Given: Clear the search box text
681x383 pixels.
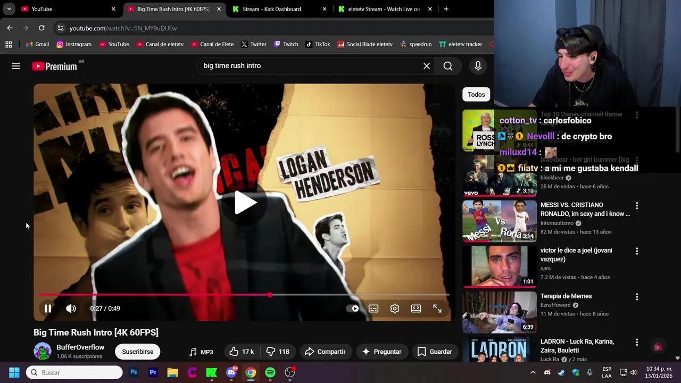Looking at the screenshot, I should [426, 66].
